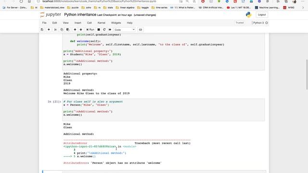Click the x.welcome() line in cell 21
This screenshot has width=308, height=173.
(x=73, y=115)
